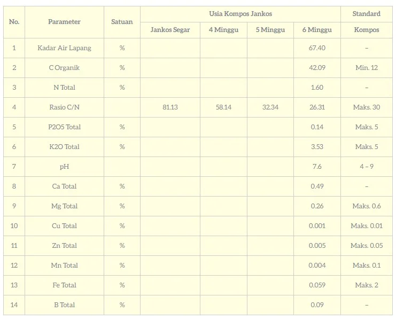Click the "5 Minggu" column header
Image resolution: width=396 pixels, height=320 pixels.
[270, 30]
